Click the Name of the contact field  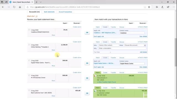tap(109, 45)
